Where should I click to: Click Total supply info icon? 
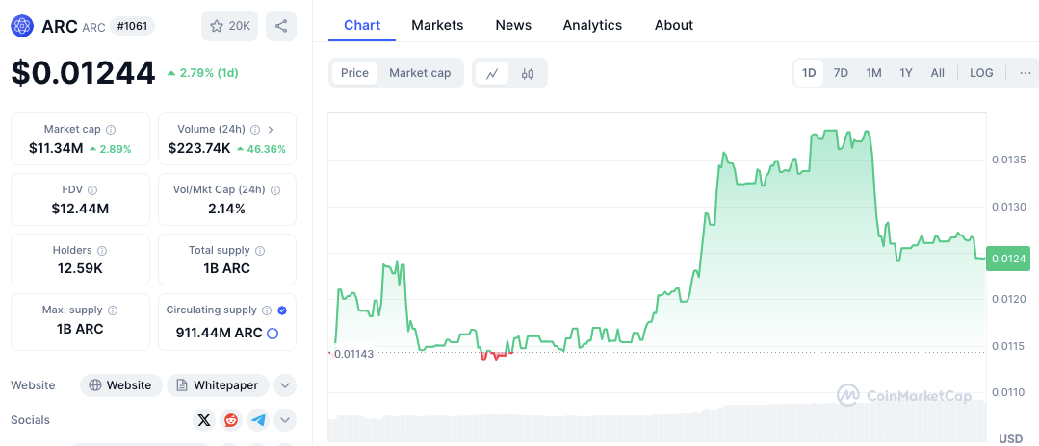[x=260, y=251]
